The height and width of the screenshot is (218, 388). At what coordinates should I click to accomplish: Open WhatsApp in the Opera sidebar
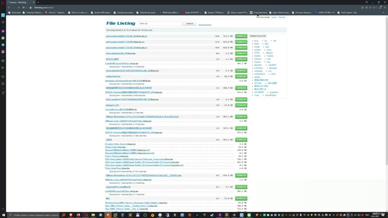(x=3, y=38)
